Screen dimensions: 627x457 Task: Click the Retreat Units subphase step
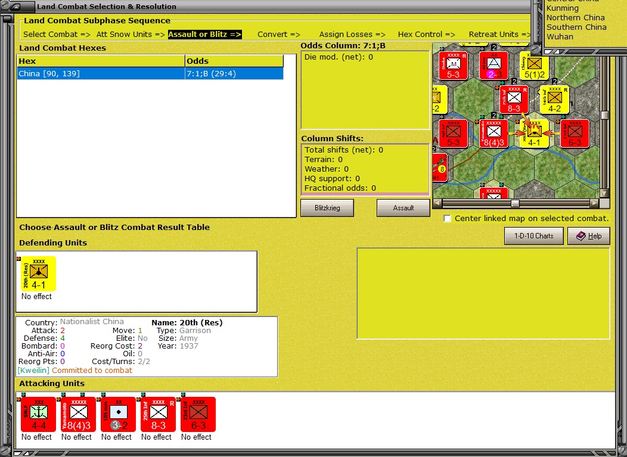499,35
